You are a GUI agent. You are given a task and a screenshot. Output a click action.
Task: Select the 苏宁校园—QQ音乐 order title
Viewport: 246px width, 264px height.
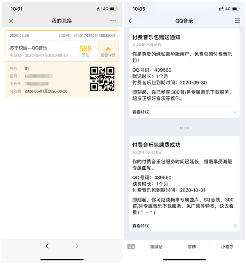(x=28, y=48)
